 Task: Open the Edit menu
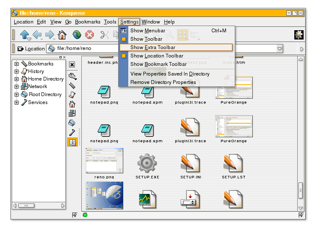[x=41, y=22]
